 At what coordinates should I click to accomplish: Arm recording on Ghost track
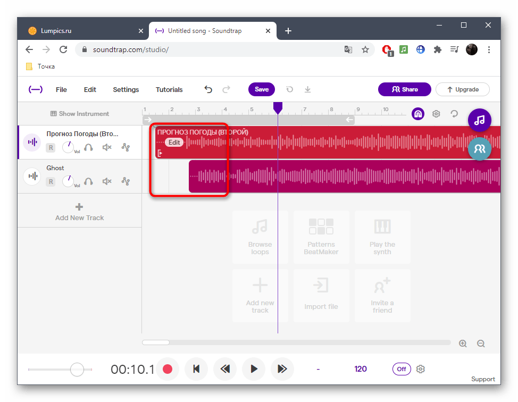[51, 181]
